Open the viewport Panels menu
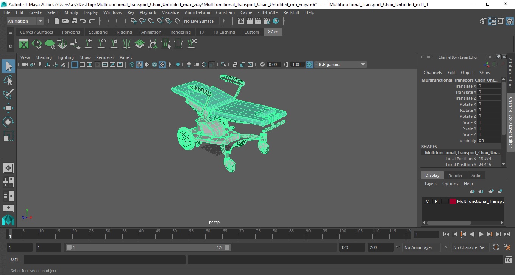515x275 pixels. pos(126,57)
